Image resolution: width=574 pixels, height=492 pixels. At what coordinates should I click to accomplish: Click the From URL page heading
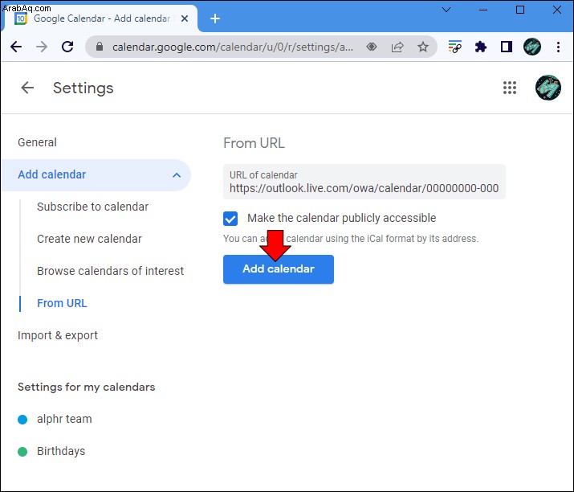click(x=254, y=143)
